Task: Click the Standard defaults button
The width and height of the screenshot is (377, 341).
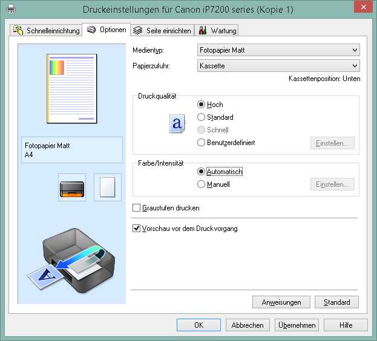Action: tap(336, 302)
